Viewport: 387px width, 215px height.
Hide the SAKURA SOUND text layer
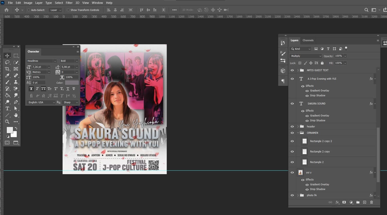(x=292, y=103)
